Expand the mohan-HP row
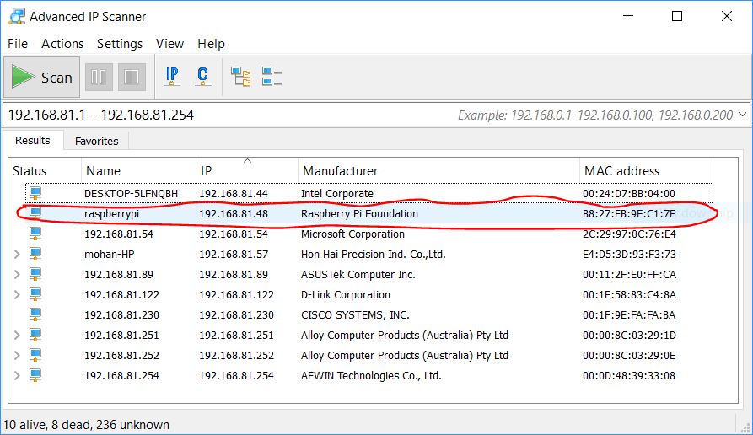This screenshot has height=435, width=753. 17,254
